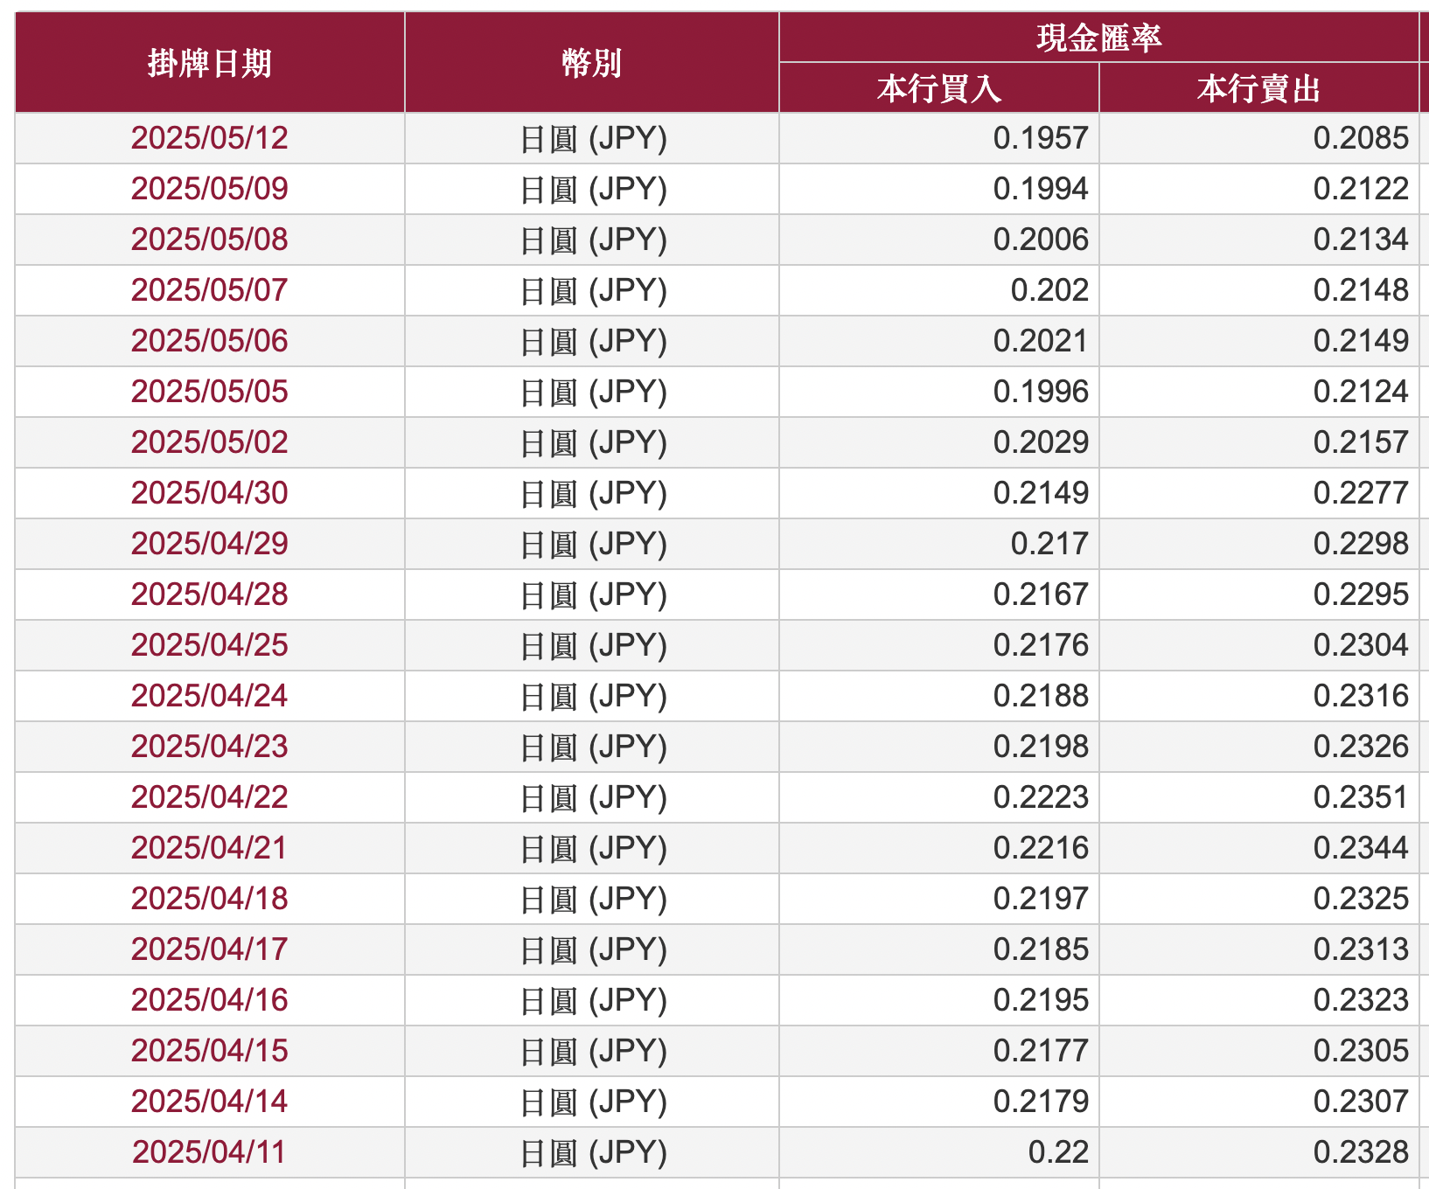Click the 幣別 column header
Image resolution: width=1429 pixels, height=1189 pixels.
pyautogui.click(x=591, y=63)
